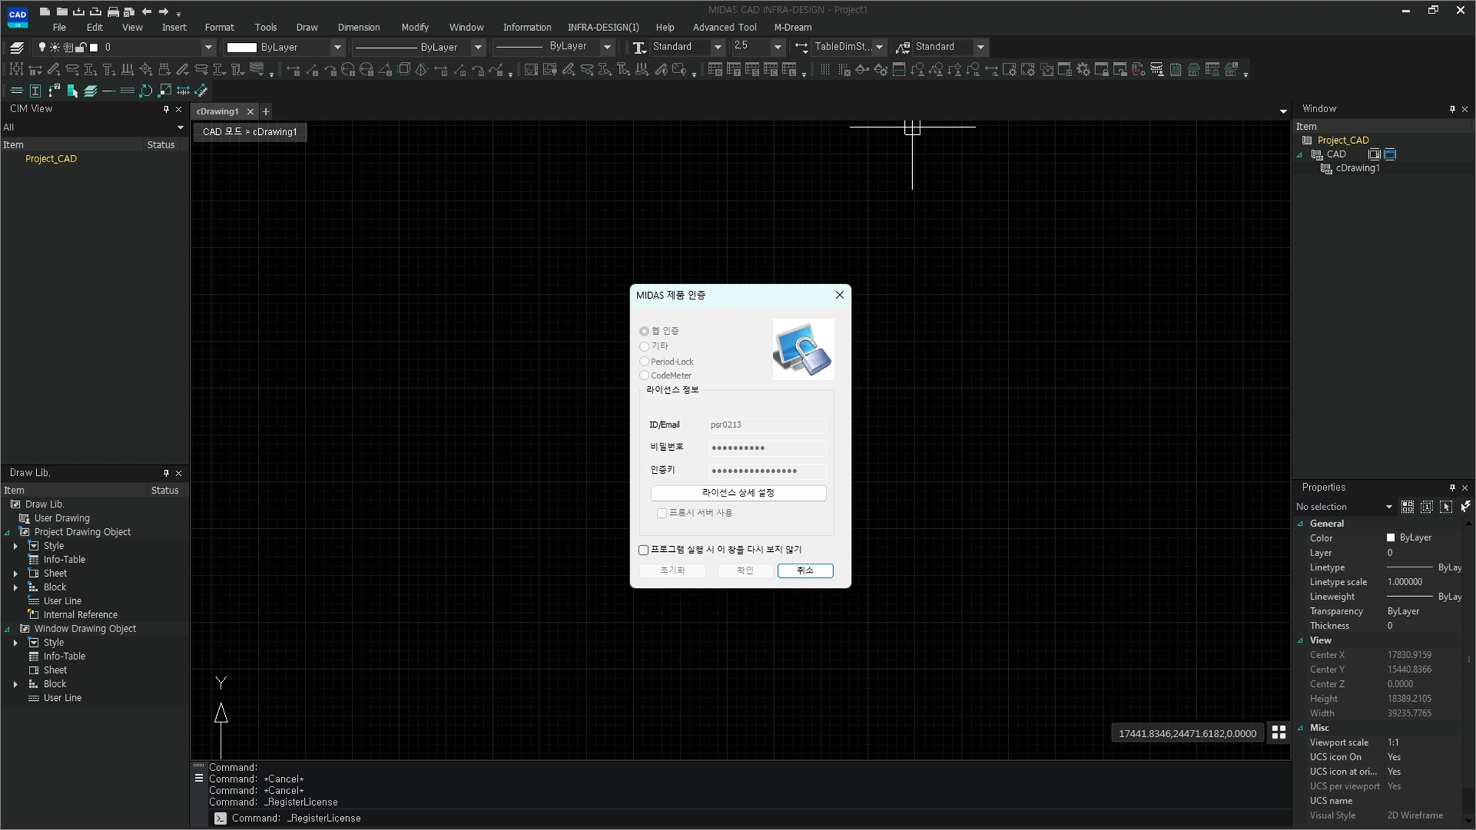Close the MIDAS 제품 인증 dialog
Image resolution: width=1476 pixels, height=830 pixels.
pyautogui.click(x=839, y=295)
